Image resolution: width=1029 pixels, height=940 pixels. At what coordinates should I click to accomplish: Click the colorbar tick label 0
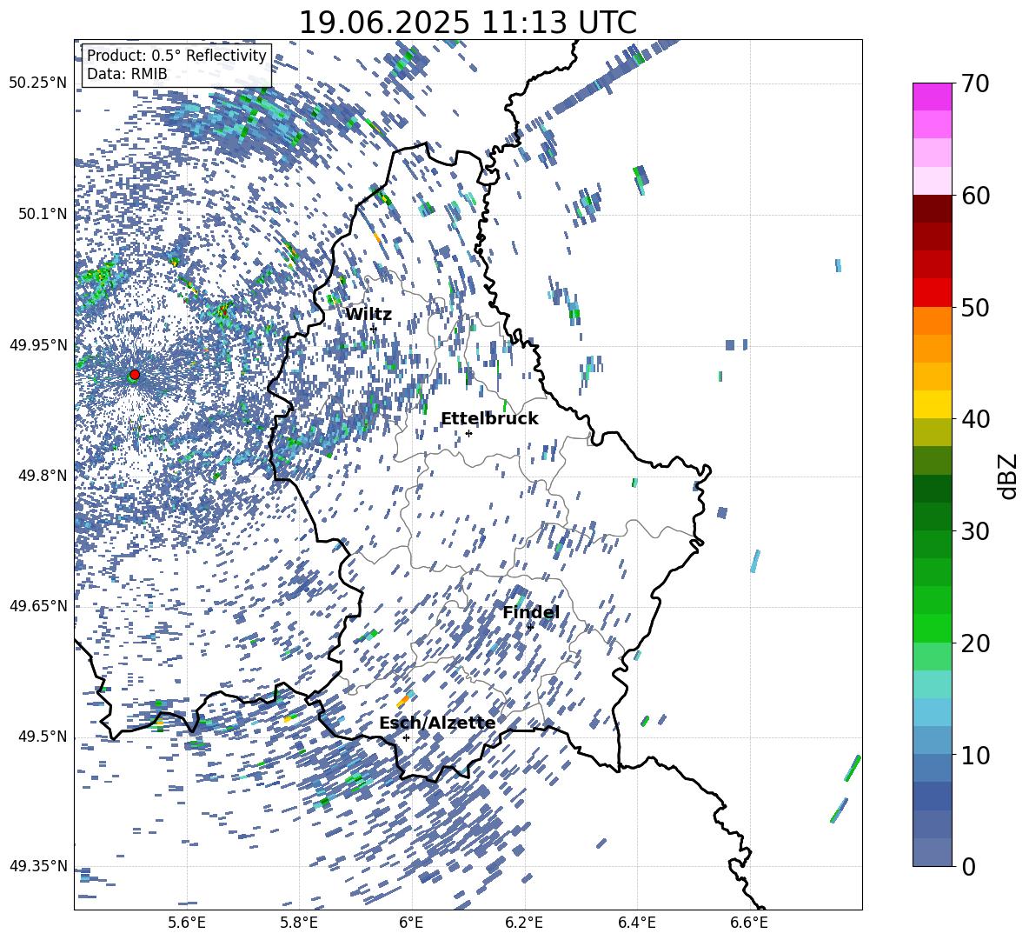click(x=968, y=866)
